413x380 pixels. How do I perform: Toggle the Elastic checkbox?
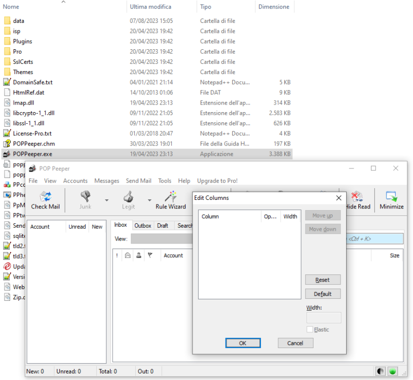click(x=310, y=329)
